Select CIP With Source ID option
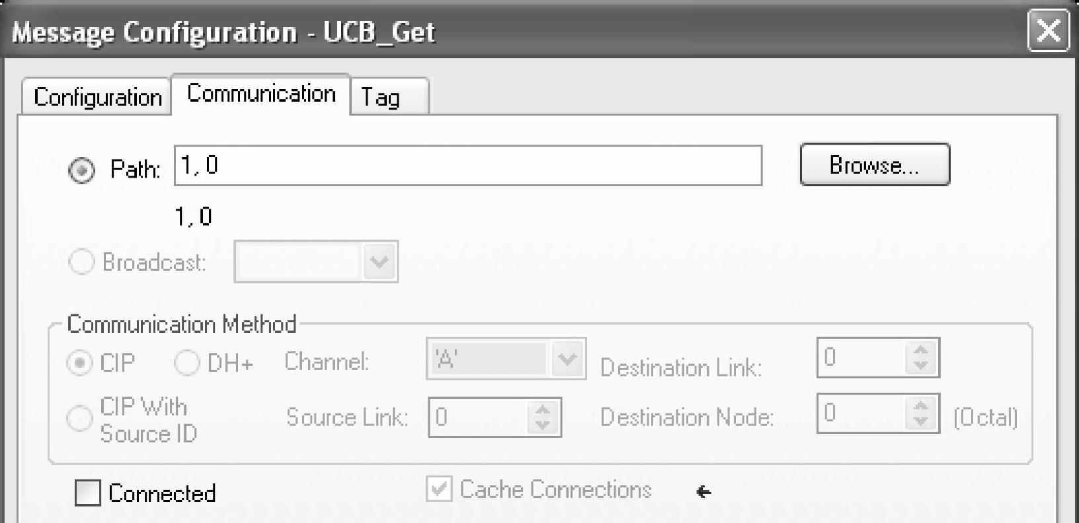 79,418
